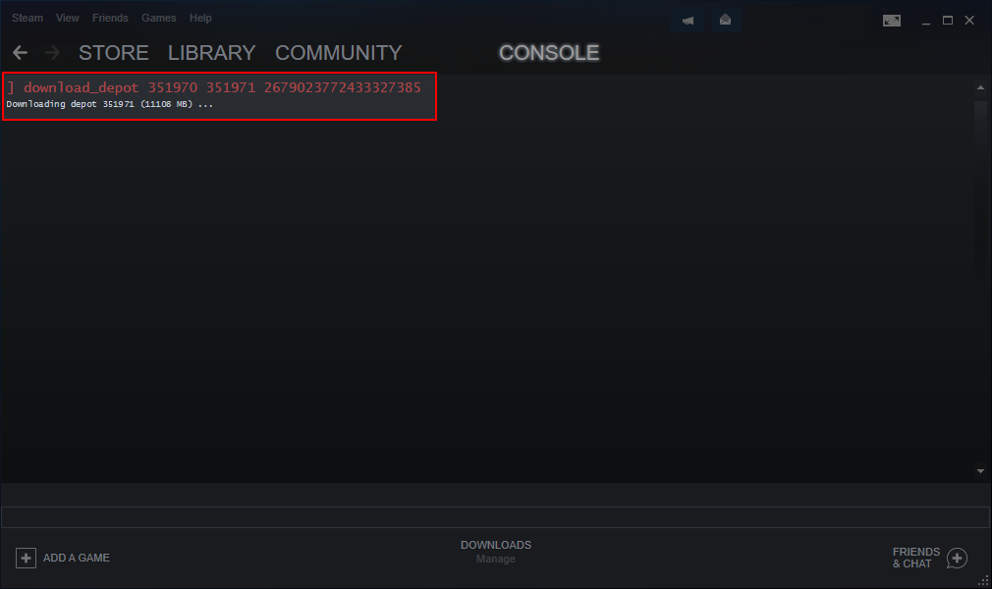Viewport: 992px width, 589px height.
Task: Open the Friends menu
Action: tap(110, 18)
